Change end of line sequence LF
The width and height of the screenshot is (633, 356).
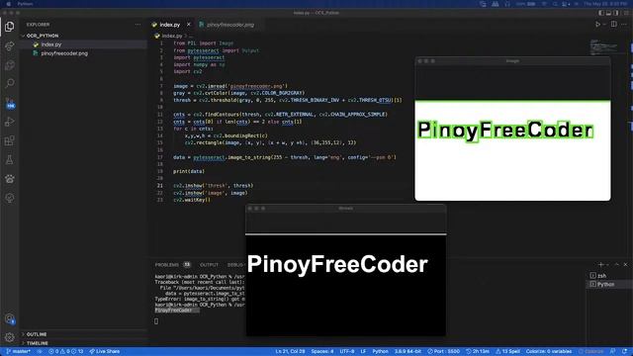pyautogui.click(x=363, y=352)
